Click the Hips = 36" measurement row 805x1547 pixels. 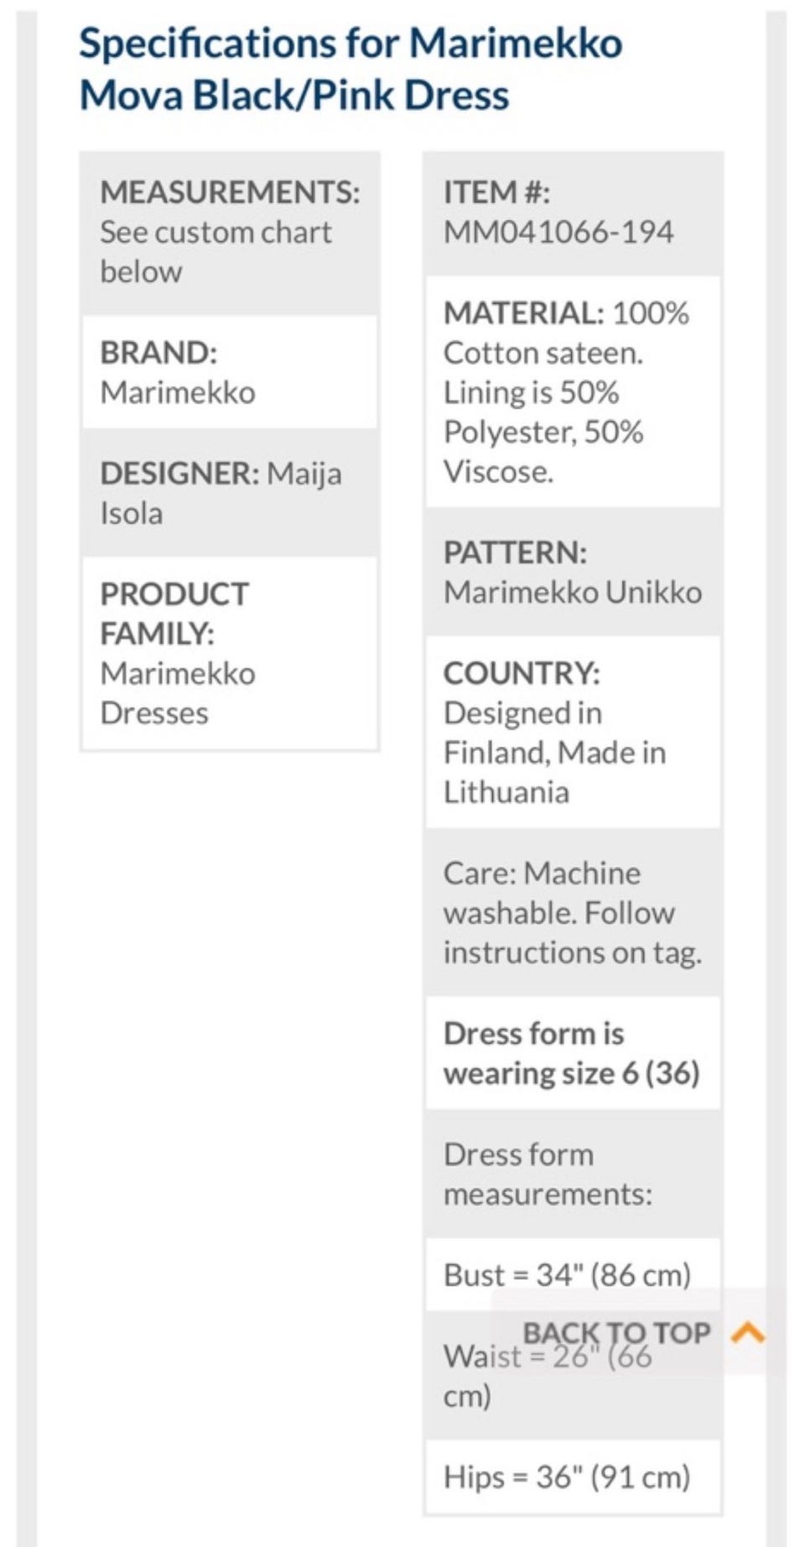point(567,1477)
